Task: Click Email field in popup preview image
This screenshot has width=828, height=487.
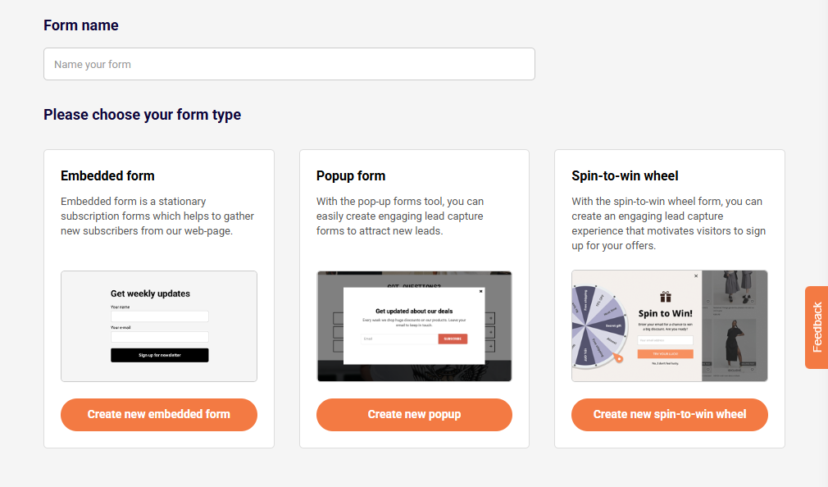Action: pos(399,339)
